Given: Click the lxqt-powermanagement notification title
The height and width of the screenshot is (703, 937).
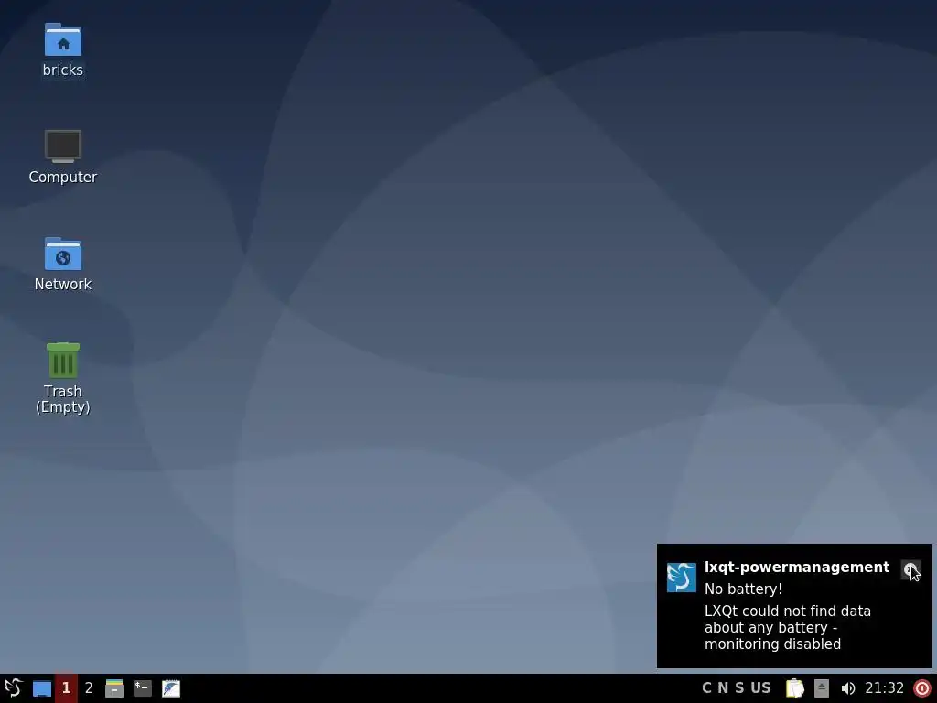Looking at the screenshot, I should [797, 568].
